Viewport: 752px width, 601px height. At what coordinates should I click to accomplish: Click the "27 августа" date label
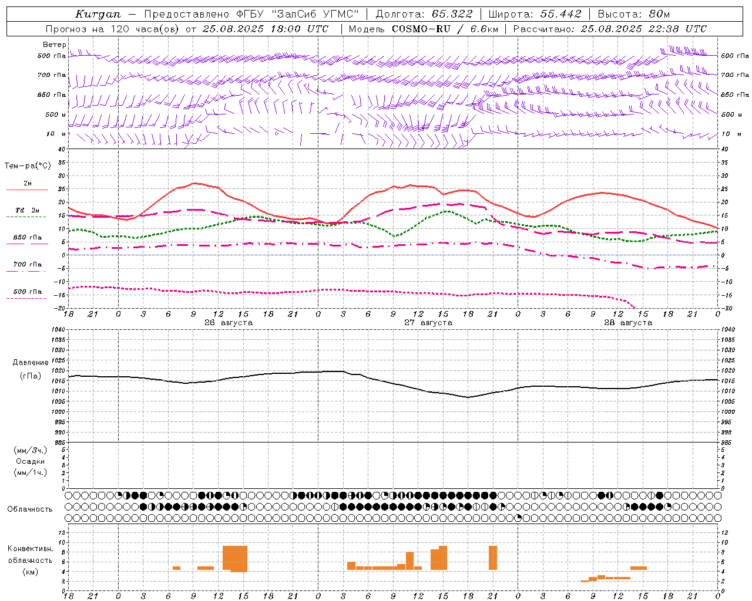click(428, 323)
